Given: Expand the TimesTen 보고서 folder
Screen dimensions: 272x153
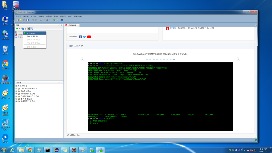Looking at the screenshot, I should click(16, 94).
